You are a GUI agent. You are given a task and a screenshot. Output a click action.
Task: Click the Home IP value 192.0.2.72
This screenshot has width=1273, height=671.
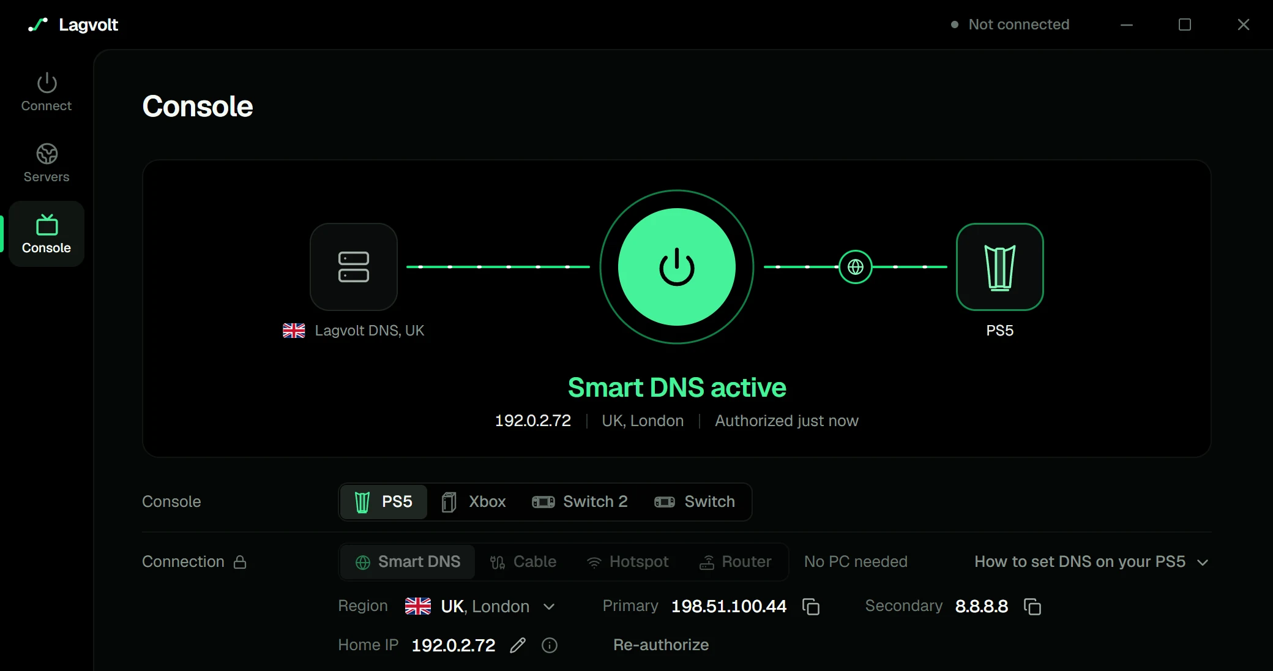pyautogui.click(x=454, y=645)
